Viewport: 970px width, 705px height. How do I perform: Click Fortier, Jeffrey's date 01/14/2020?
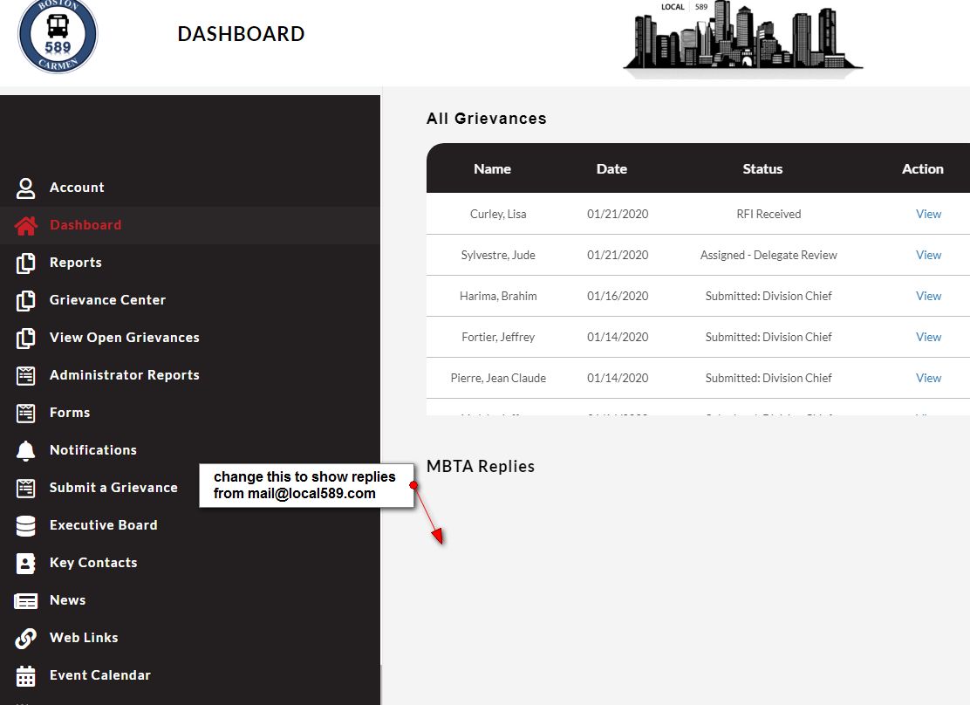(x=618, y=337)
